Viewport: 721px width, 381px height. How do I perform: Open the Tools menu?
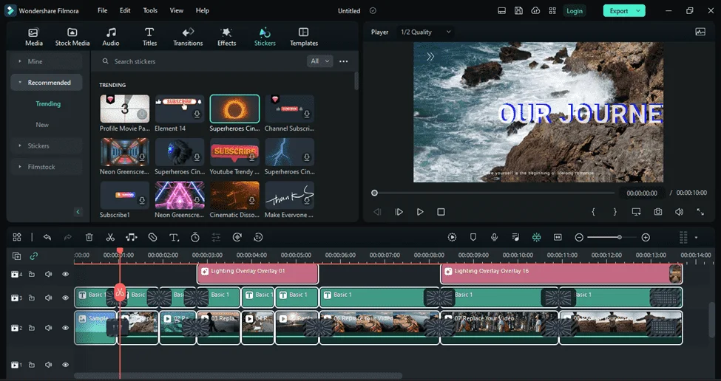click(150, 10)
